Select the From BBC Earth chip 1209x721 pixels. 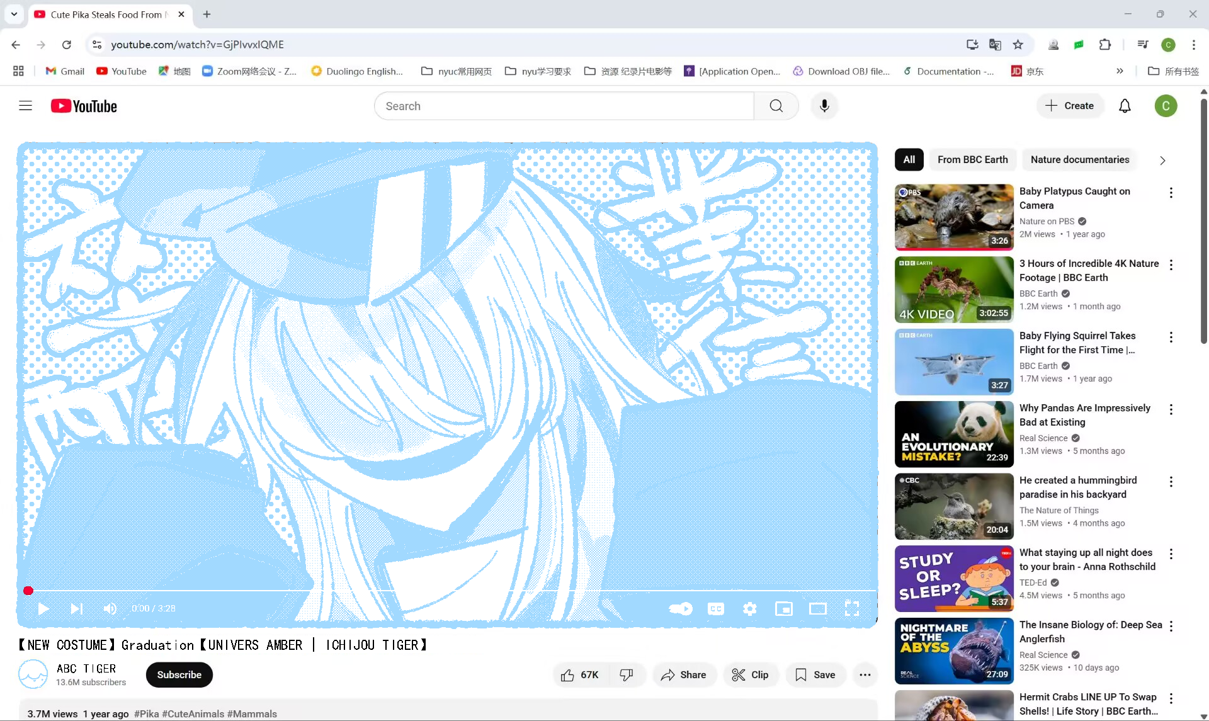click(972, 160)
